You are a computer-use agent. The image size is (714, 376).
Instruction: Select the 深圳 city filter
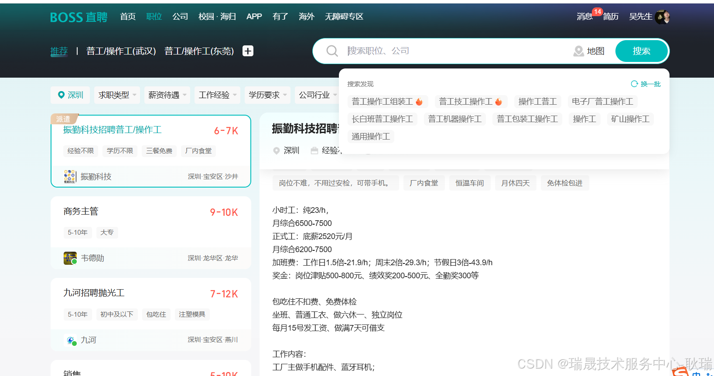[x=70, y=95]
